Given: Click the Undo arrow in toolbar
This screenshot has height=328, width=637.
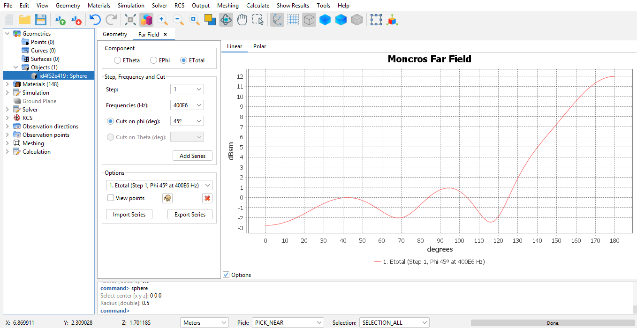Looking at the screenshot, I should (95, 20).
